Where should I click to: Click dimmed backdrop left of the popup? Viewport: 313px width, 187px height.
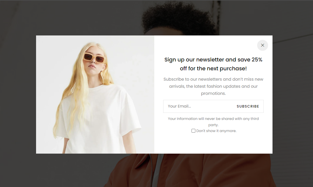point(18,94)
